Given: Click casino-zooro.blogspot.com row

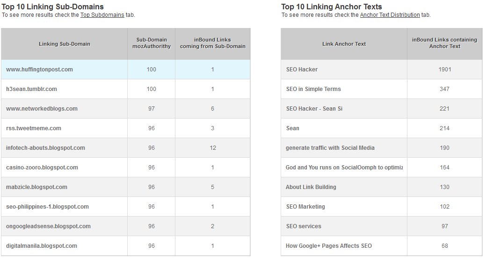Looking at the screenshot, I should 42,168.
